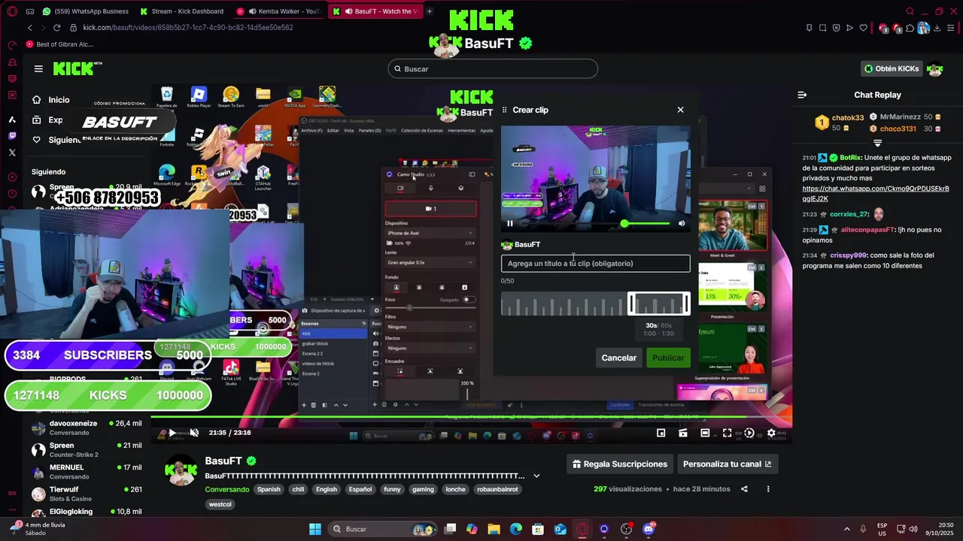This screenshot has width=963, height=541.
Task: Click the Publicar button
Action: pos(668,358)
